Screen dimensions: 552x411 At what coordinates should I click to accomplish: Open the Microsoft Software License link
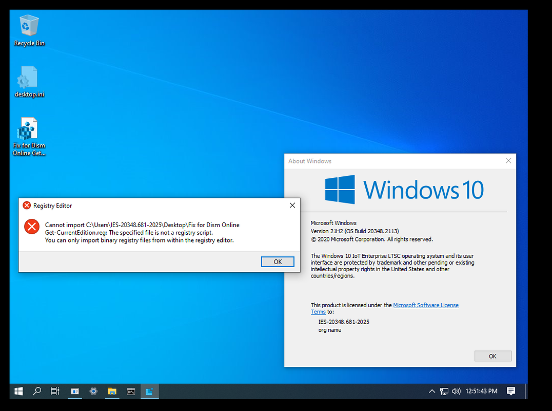click(x=426, y=305)
